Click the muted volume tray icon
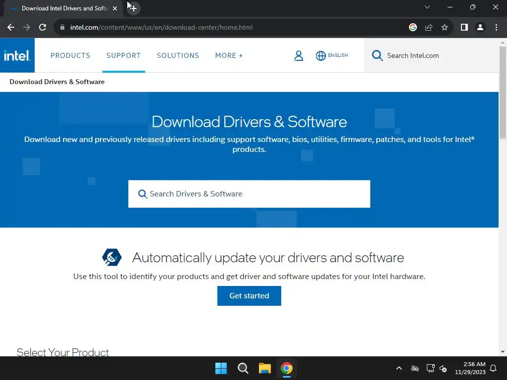507x380 pixels. coord(443,368)
